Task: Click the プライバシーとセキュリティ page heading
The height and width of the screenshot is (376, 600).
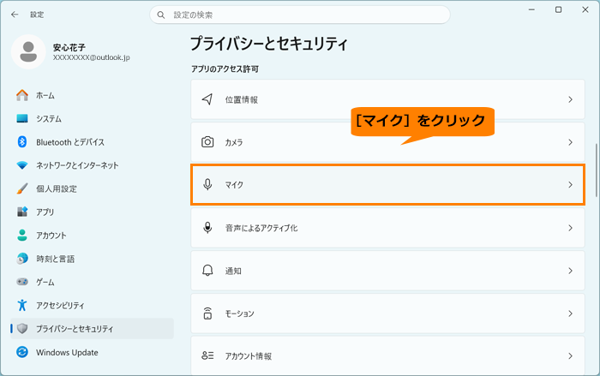Action: [269, 44]
